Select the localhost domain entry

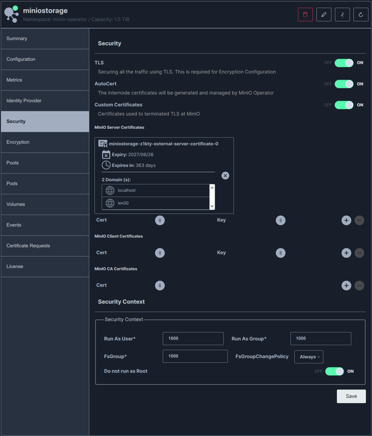pyautogui.click(x=156, y=191)
